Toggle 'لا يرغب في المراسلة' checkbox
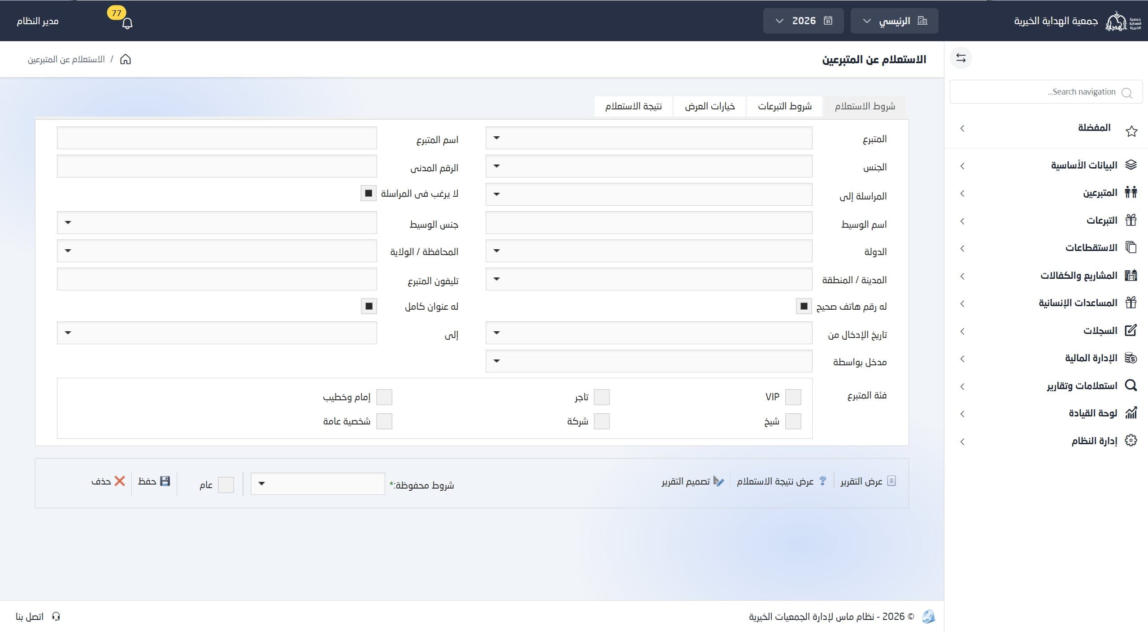Screen dimensions: 1148x632 (369, 193)
